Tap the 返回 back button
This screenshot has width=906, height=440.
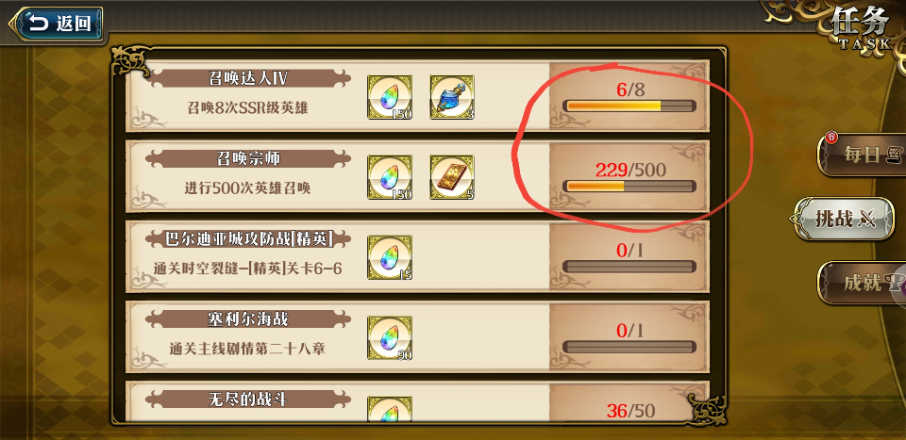click(x=56, y=24)
